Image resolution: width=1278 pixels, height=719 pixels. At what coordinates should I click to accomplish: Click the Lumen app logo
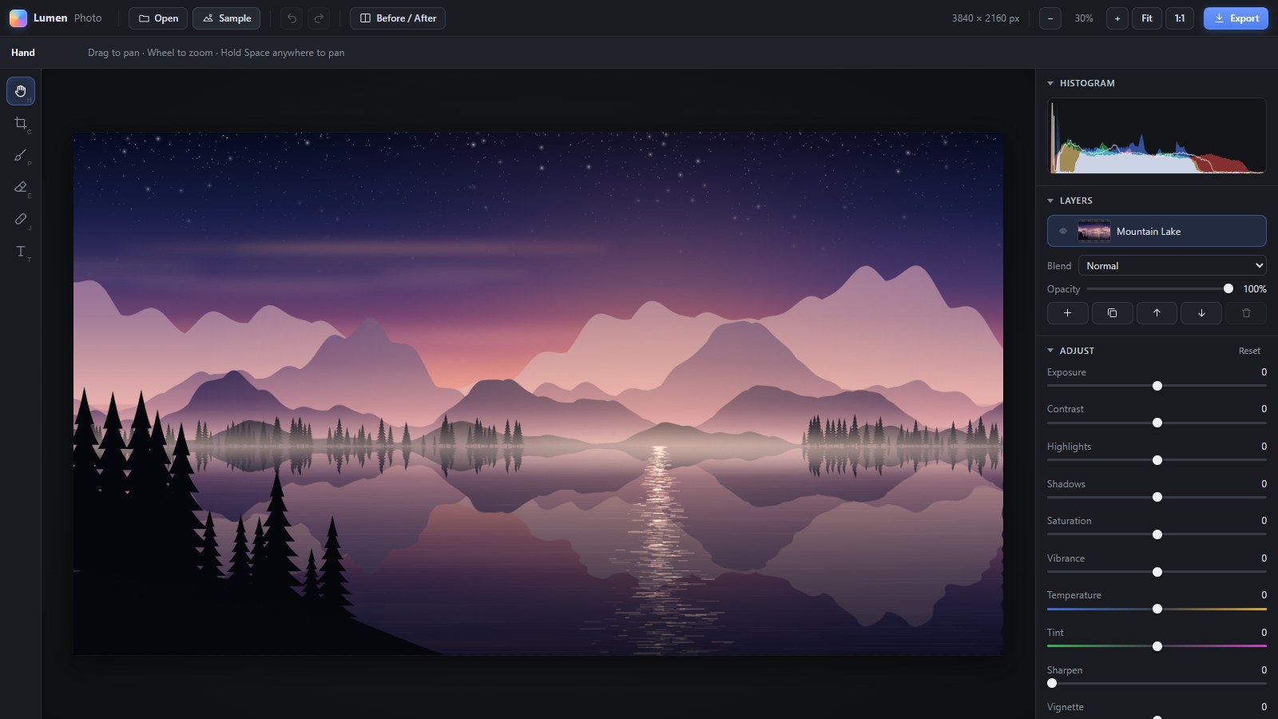(18, 18)
